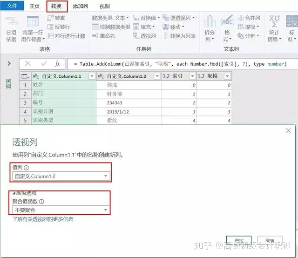Viewport: 298px width, 258px height.
Task: Open filter dropdown of 取模 column
Action: click(x=227, y=76)
